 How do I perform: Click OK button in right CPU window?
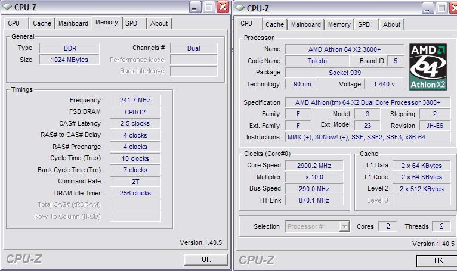(x=437, y=260)
